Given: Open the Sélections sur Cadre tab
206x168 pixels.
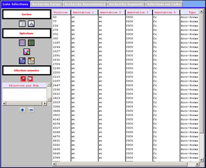Looking at the screenshot, I should 164,4.
